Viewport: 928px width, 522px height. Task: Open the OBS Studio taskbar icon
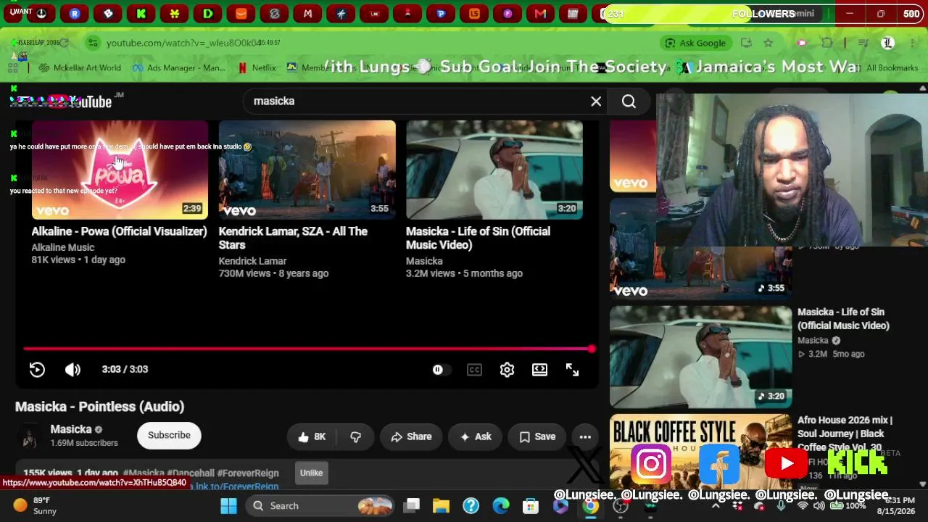pyautogui.click(x=621, y=506)
